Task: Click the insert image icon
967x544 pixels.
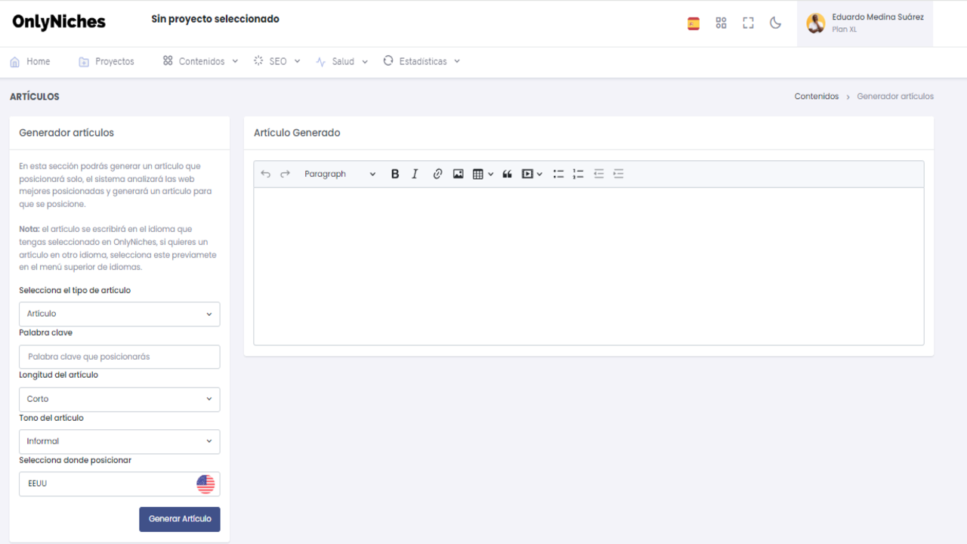Action: (458, 174)
